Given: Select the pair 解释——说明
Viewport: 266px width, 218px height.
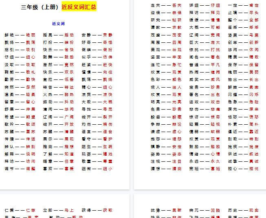Looking at the screenshot, I should tap(20, 154).
